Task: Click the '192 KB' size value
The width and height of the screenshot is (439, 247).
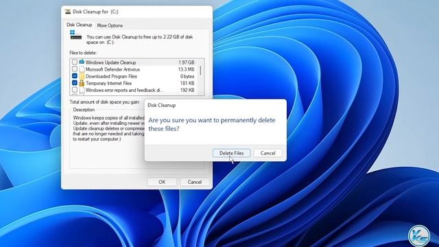Action: coord(187,90)
